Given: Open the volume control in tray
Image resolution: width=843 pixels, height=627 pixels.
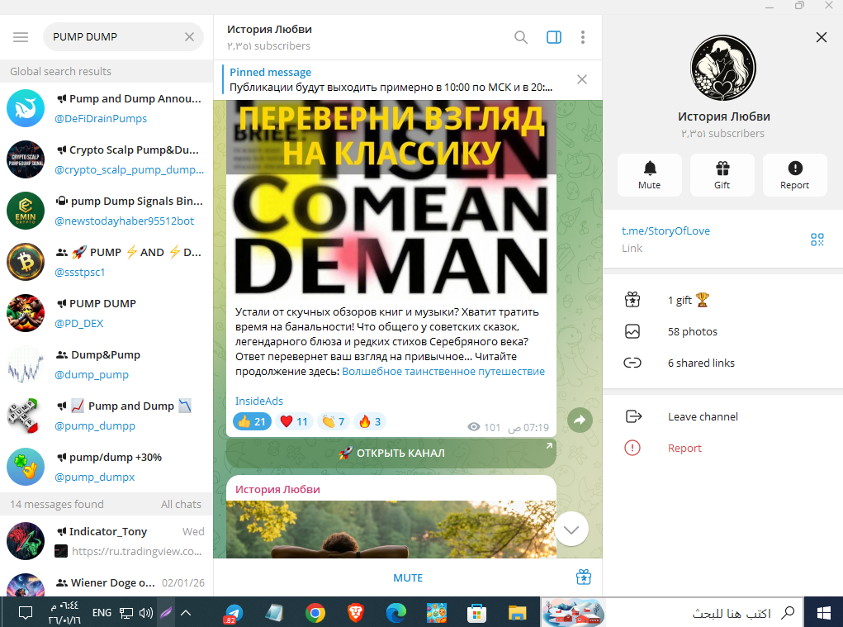Looking at the screenshot, I should (145, 612).
